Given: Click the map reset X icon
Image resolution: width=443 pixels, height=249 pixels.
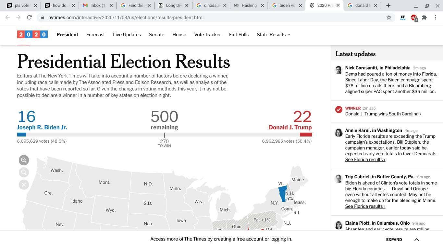Looking at the screenshot, I should tap(24, 185).
